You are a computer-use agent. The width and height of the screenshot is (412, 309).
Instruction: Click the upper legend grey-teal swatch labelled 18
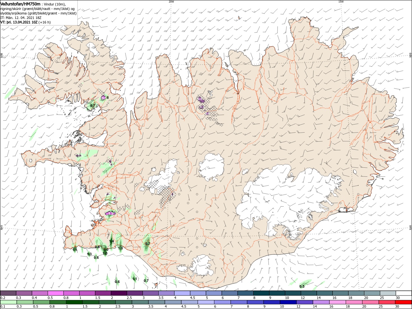pyautogui.click(x=356, y=293)
